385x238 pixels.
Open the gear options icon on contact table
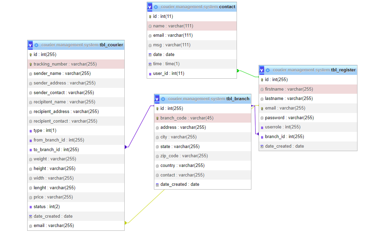click(156, 7)
